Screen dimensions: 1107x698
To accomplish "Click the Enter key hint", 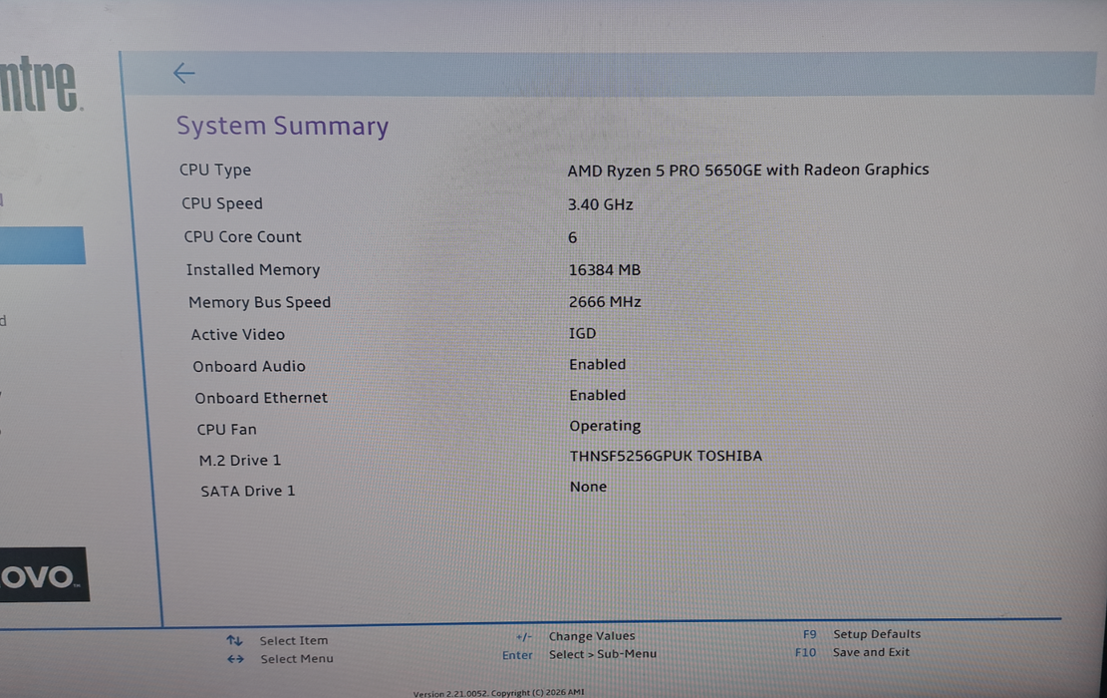I will (x=517, y=655).
